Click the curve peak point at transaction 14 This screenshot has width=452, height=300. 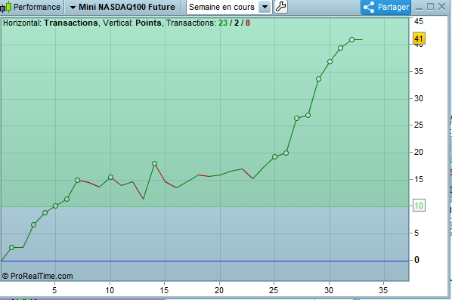[x=154, y=164]
